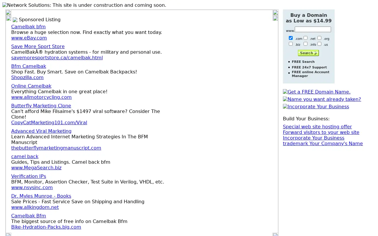Open Butterfly Marketing Clone link
The width and height of the screenshot is (378, 236).
click(41, 106)
